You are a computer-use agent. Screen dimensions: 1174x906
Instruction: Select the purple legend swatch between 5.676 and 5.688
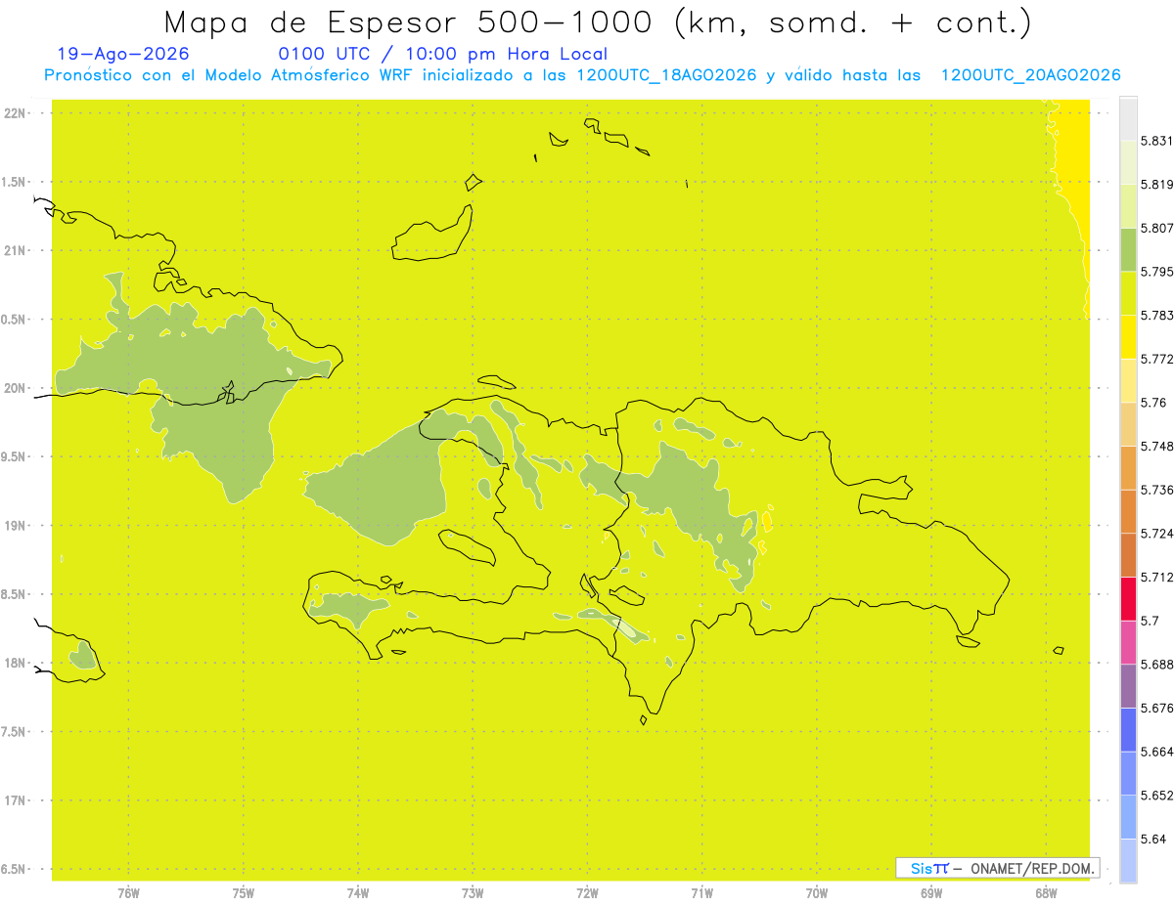(x=1128, y=686)
